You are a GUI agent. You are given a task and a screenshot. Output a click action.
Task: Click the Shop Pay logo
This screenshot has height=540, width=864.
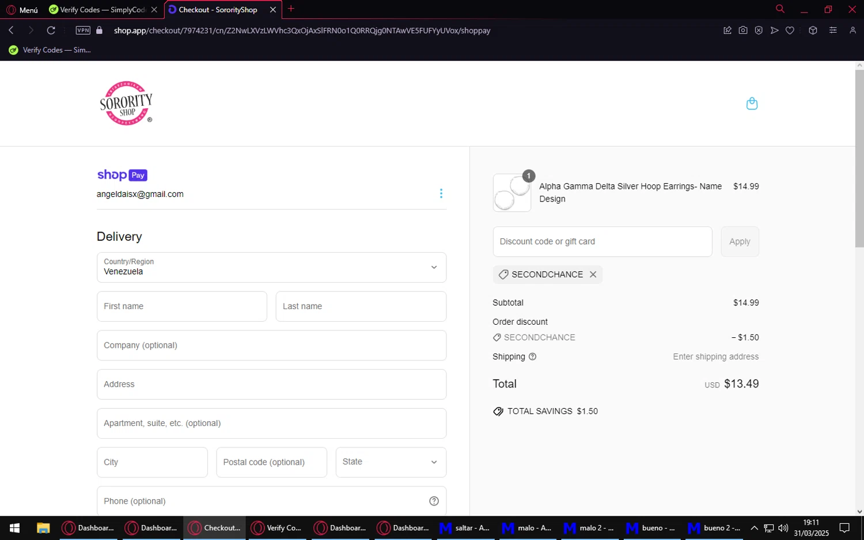[122, 175]
